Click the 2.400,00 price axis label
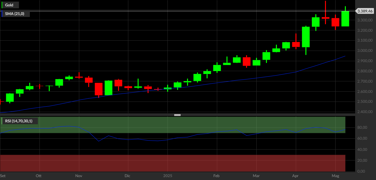The height and width of the screenshot is (180, 376). click(365, 112)
